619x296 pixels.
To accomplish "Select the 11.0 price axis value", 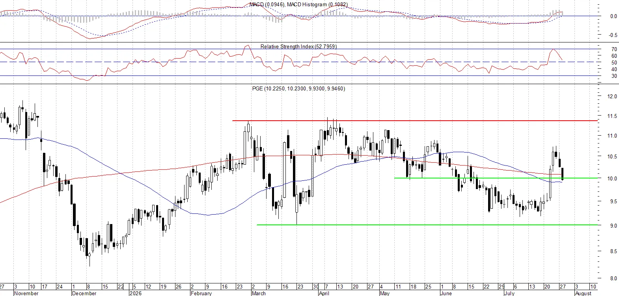I will (612, 136).
